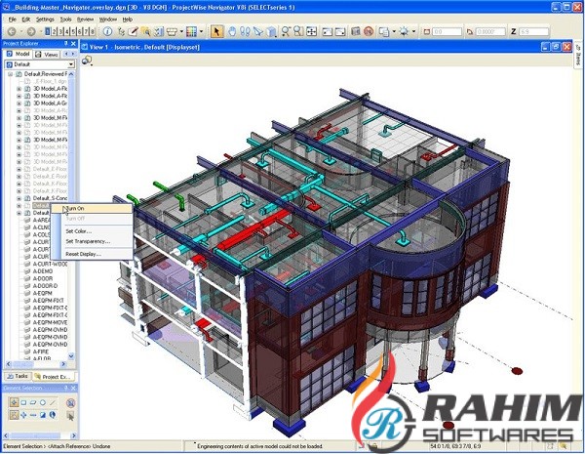Switch to the Project Explorer bottom tab

click(x=53, y=377)
